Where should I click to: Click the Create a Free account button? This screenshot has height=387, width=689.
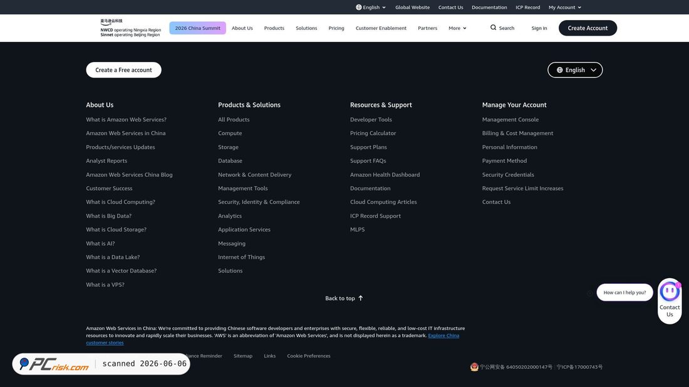point(123,70)
